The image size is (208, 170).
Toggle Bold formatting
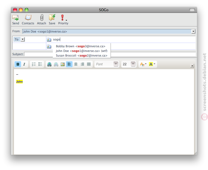click(18, 64)
